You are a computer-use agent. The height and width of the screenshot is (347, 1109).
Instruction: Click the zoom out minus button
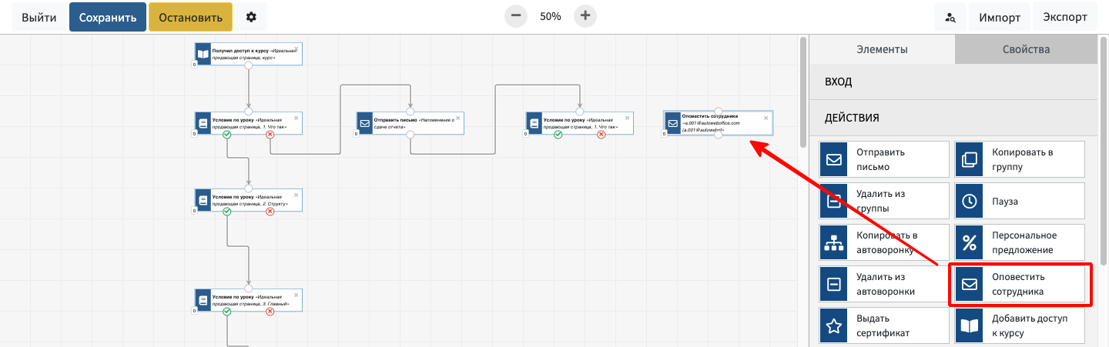coord(516,16)
